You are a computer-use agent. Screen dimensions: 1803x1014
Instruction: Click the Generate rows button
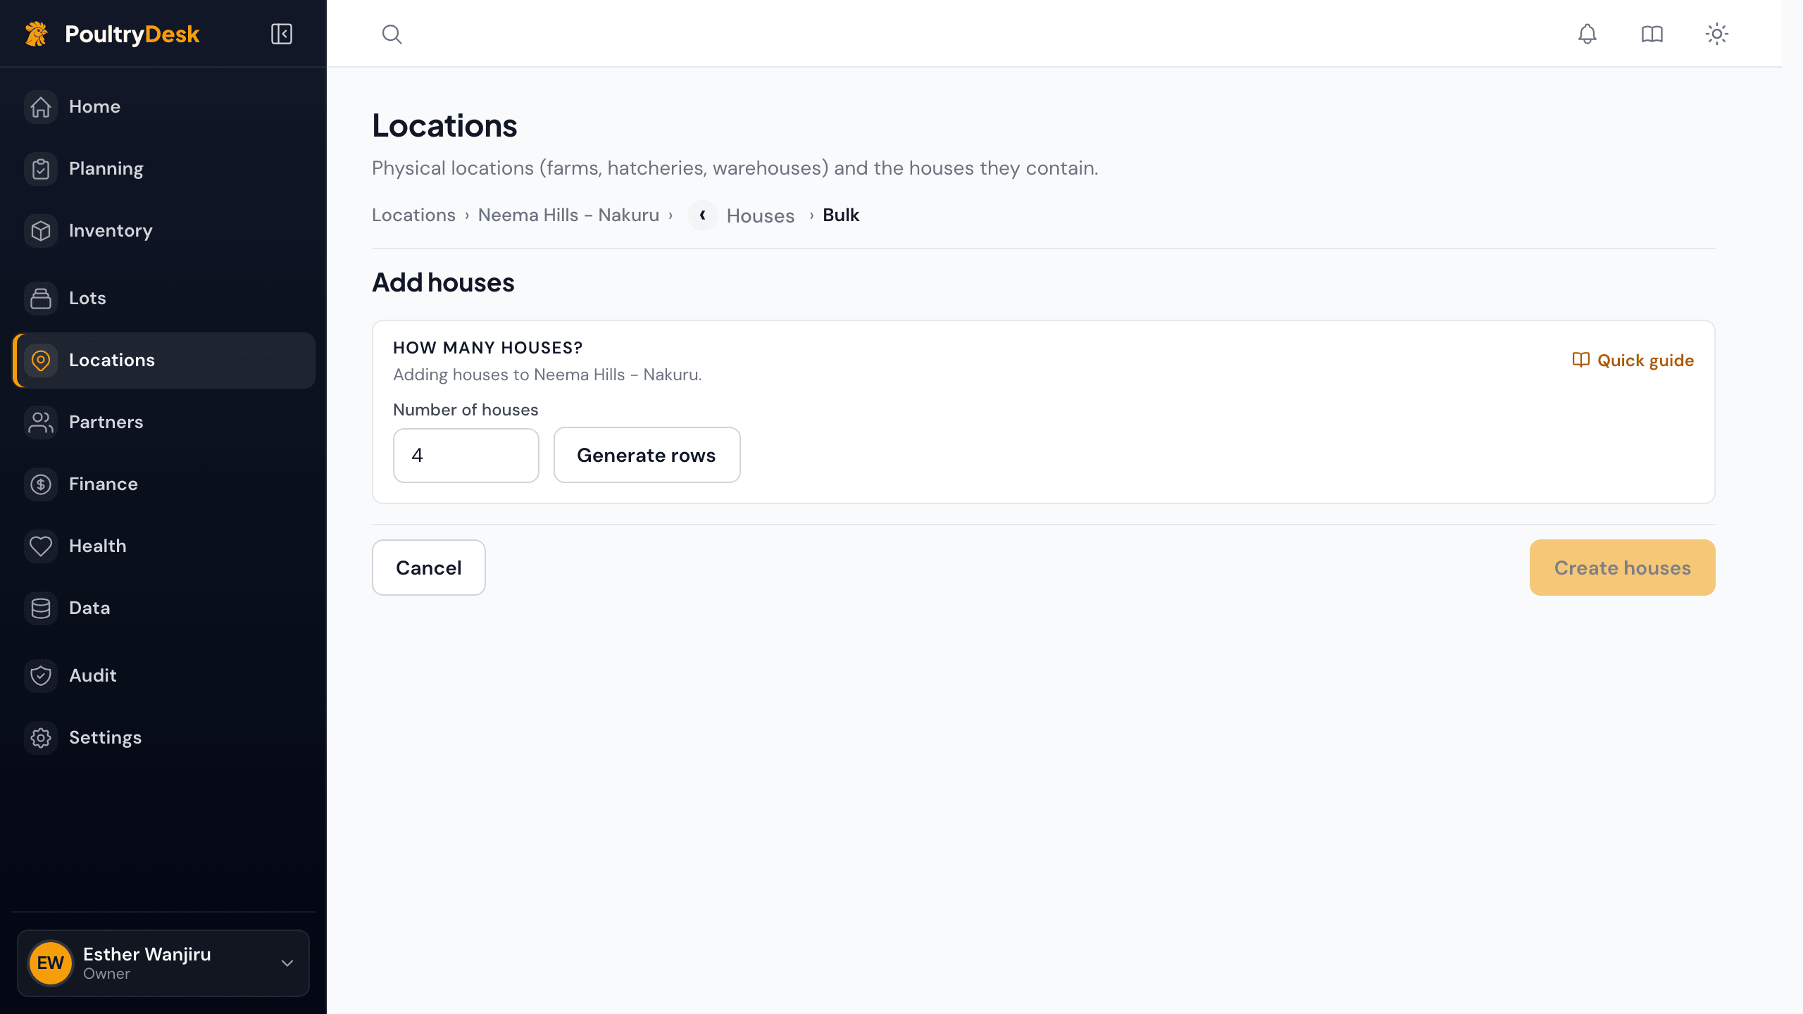pos(647,455)
